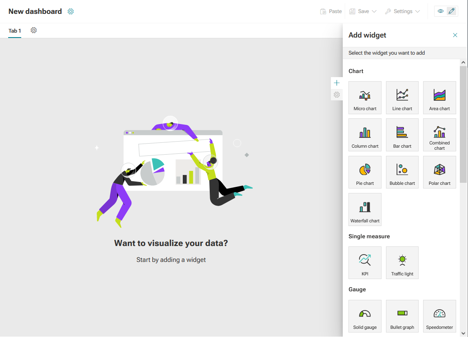Viewport: 468px width, 337px height.
Task: Add a Traffic light widget
Action: pos(402,263)
